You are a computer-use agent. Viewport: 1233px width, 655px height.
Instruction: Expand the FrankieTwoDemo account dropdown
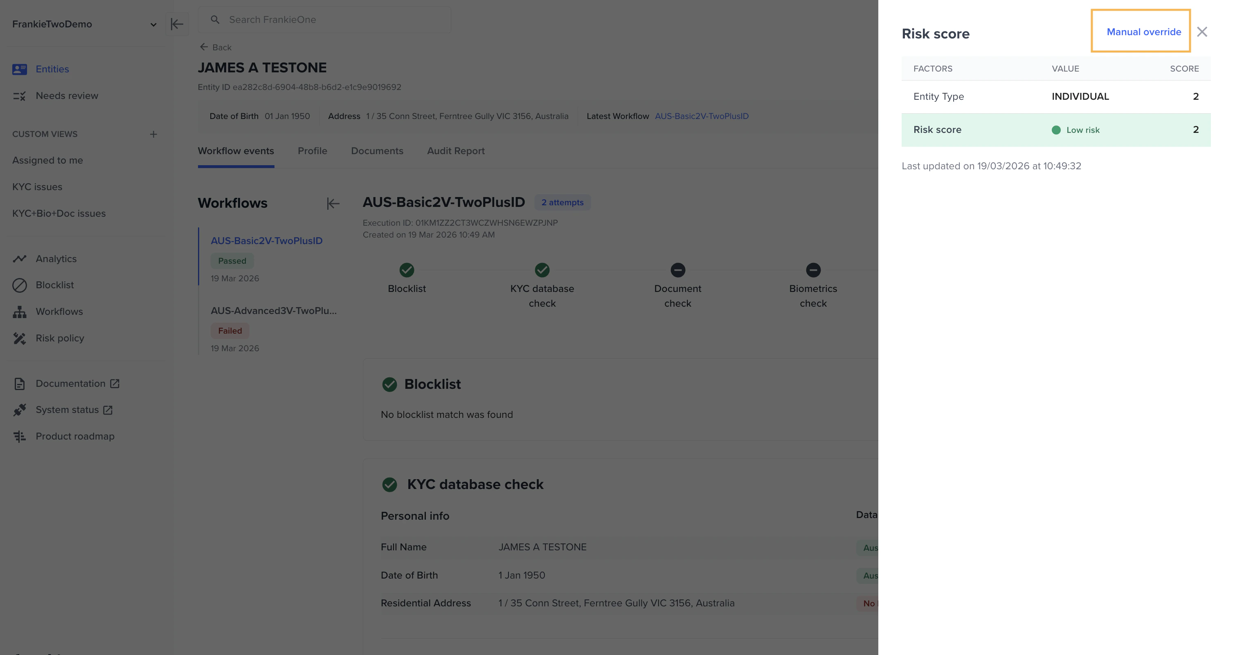(x=153, y=25)
